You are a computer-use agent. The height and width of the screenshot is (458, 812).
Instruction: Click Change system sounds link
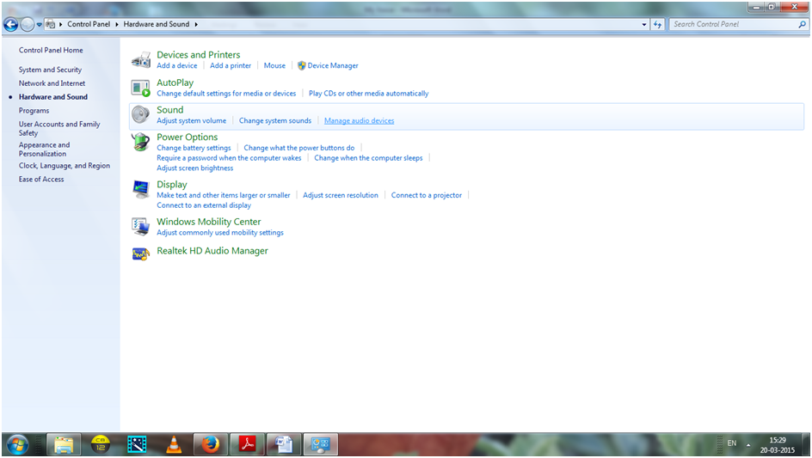[275, 120]
